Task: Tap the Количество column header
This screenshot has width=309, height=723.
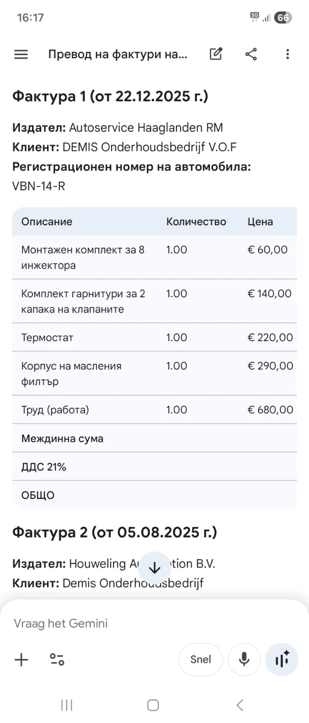Action: click(x=196, y=222)
